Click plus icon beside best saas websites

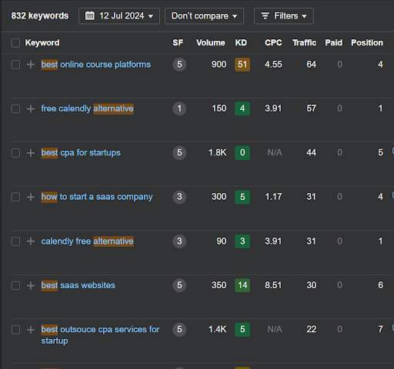[x=31, y=285]
